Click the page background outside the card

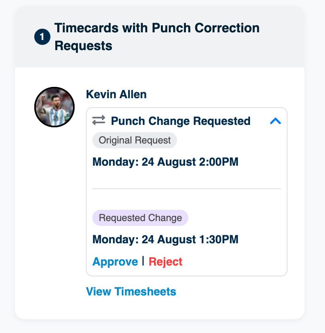click(315, 170)
